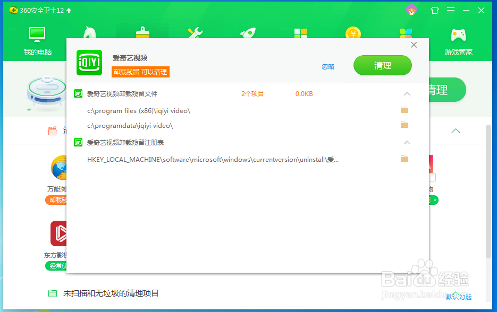Click the main window vertical scrollbar
Viewport: 497px width, 312px height.
(488, 192)
